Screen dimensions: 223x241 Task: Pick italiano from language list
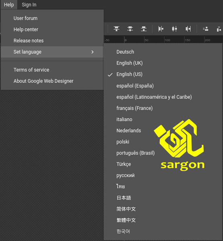coord(163,119)
